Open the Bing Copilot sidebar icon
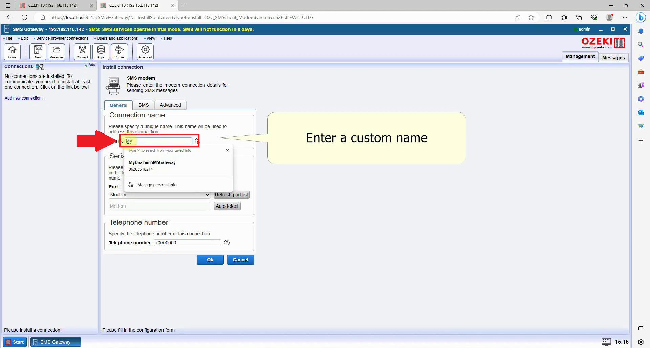The image size is (650, 348). [x=641, y=17]
